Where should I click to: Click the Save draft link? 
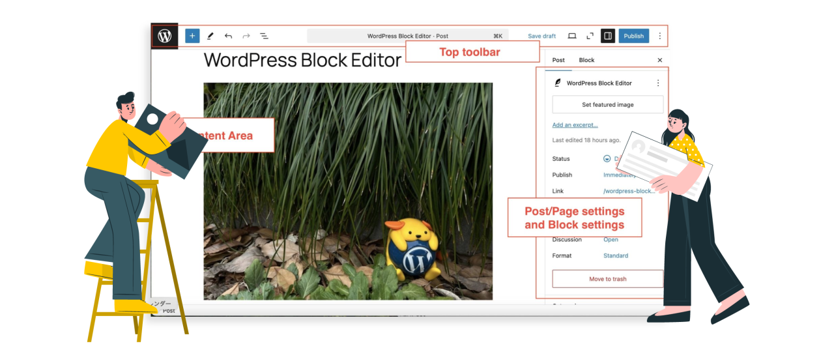(541, 36)
